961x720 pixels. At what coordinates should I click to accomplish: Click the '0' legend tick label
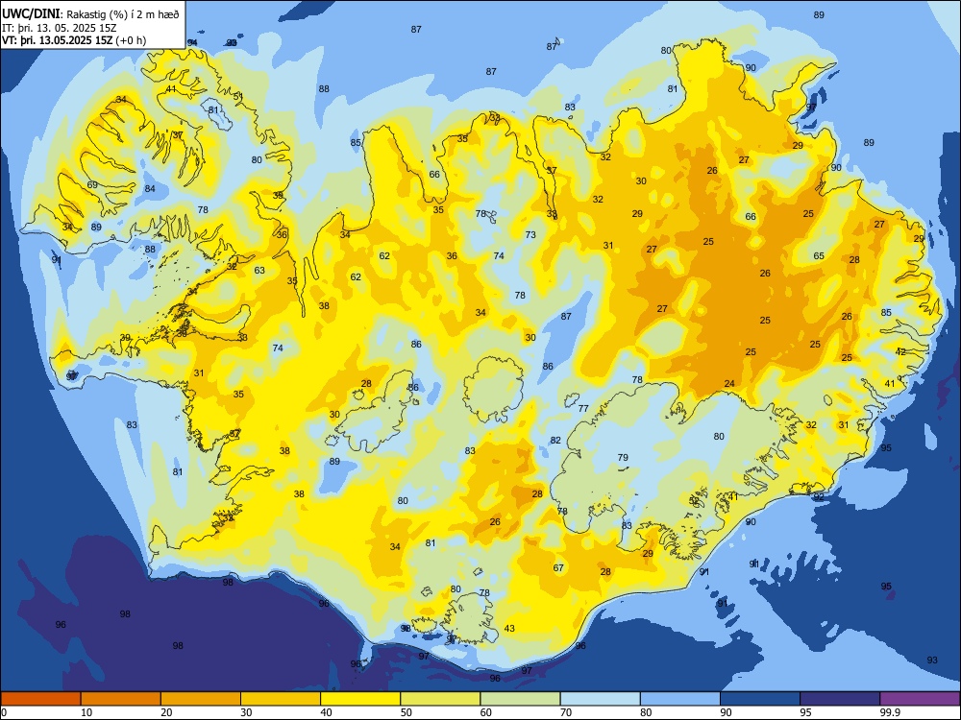pos(3,712)
